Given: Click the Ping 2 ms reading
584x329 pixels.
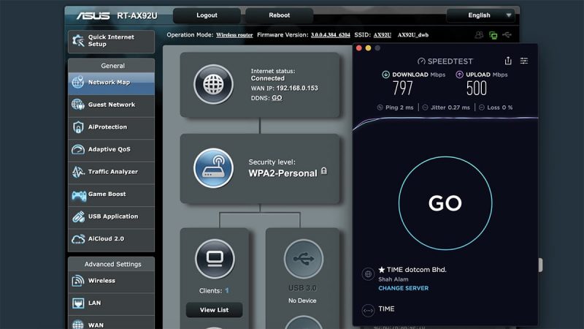Looking at the screenshot, I should [x=395, y=107].
